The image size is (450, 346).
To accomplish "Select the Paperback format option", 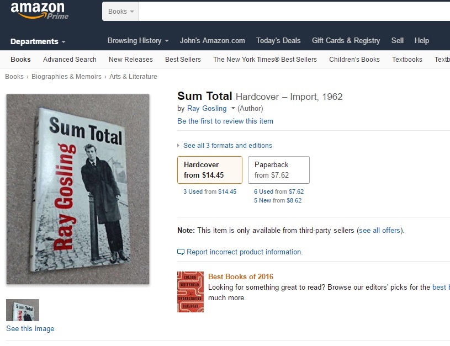I will tap(278, 170).
